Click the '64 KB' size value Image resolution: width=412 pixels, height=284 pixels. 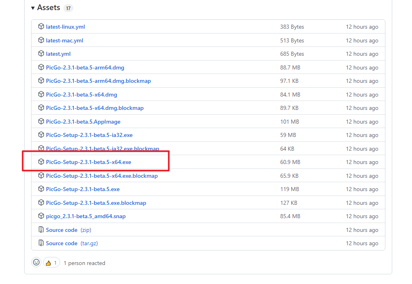point(287,149)
